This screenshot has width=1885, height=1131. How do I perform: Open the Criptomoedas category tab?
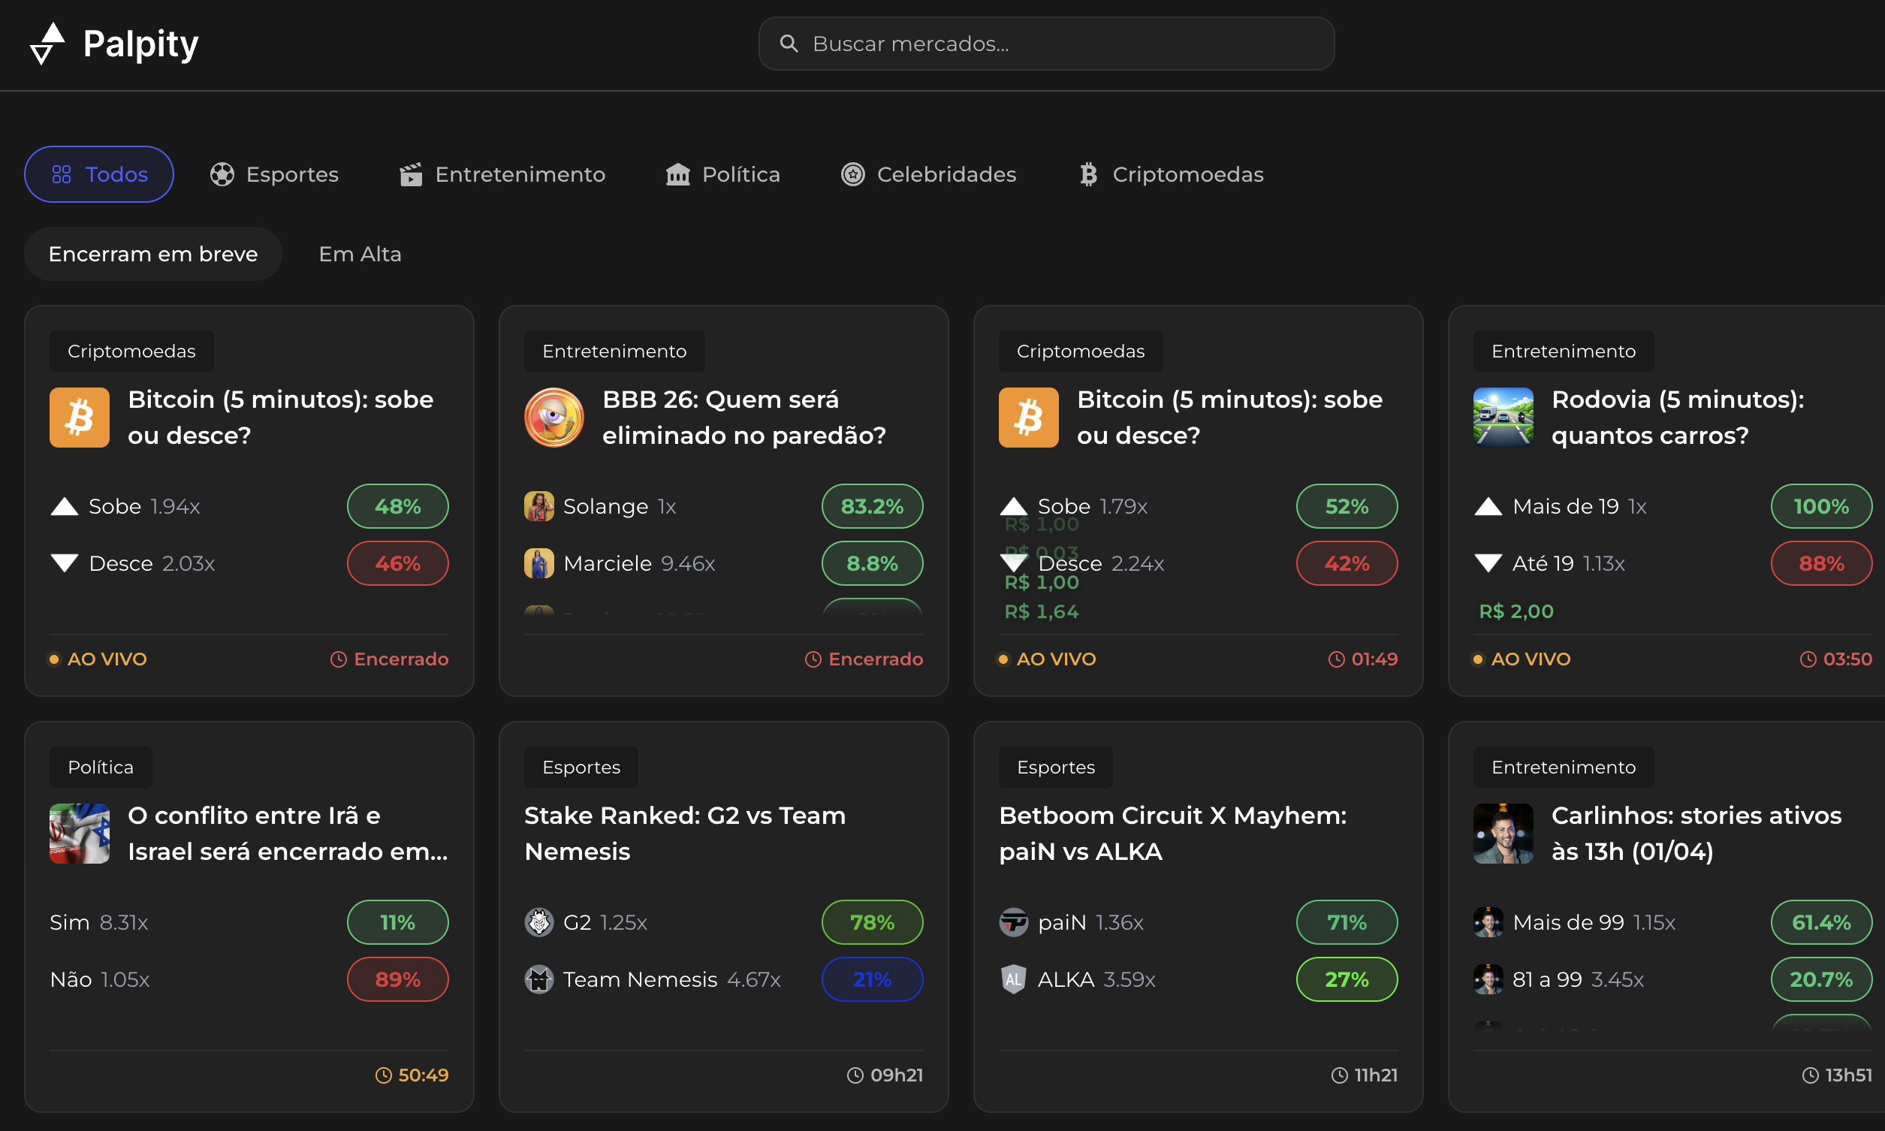pos(1171,174)
